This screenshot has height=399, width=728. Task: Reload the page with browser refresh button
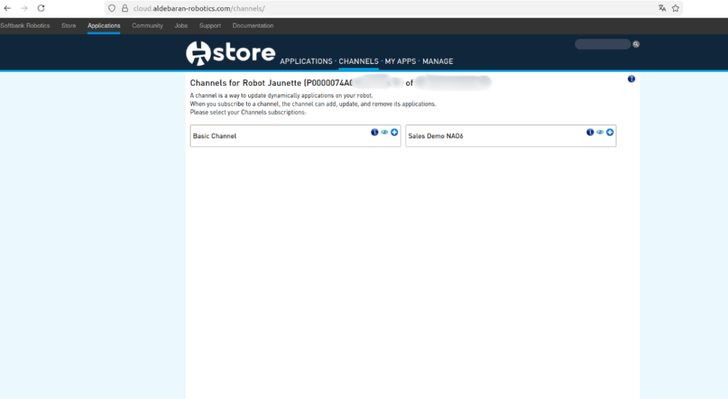coord(41,9)
